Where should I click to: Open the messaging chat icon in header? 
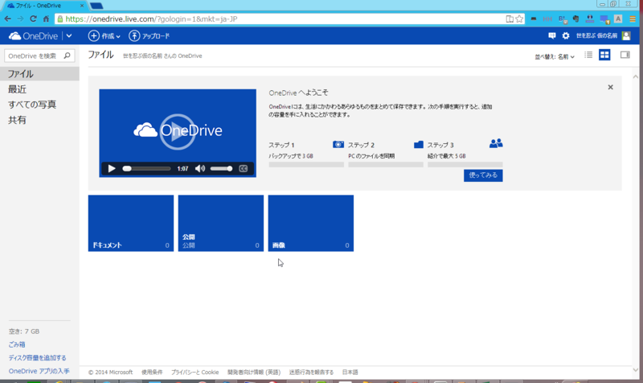tap(552, 36)
